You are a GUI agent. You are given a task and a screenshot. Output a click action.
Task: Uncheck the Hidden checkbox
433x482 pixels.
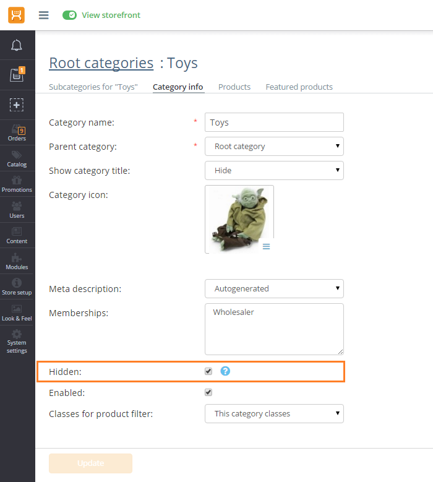pos(208,371)
